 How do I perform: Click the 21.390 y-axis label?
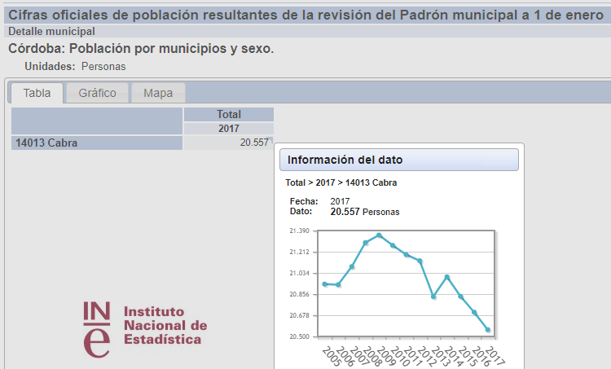point(299,231)
